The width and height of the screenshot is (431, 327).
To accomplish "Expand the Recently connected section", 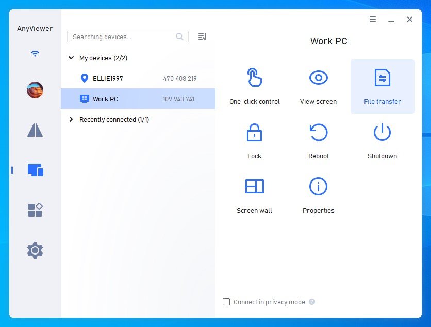I will (x=72, y=119).
